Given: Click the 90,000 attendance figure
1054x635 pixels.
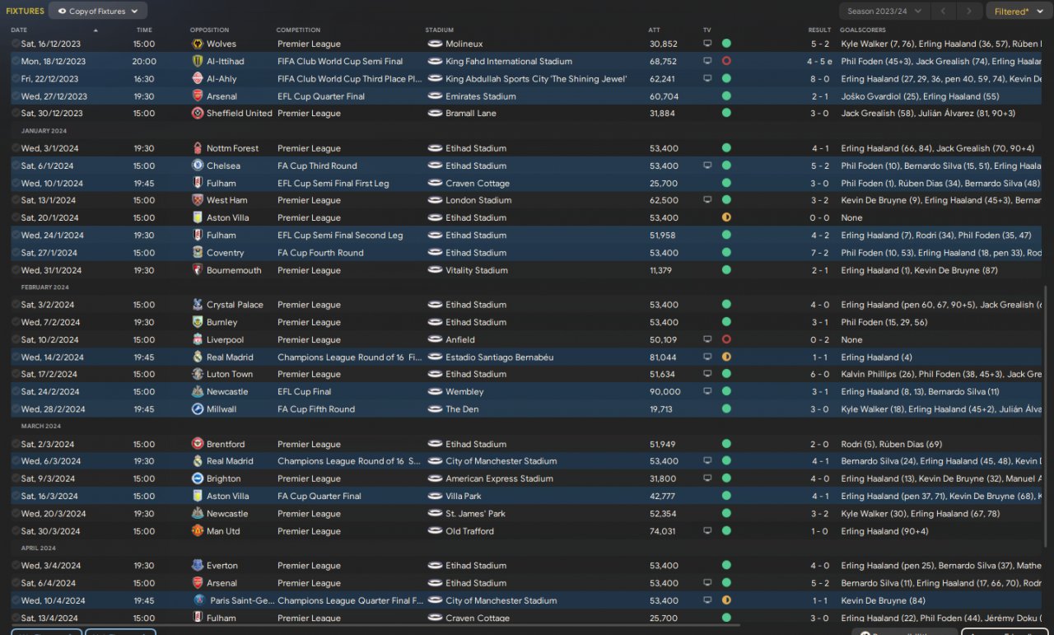Looking at the screenshot, I should [x=665, y=392].
